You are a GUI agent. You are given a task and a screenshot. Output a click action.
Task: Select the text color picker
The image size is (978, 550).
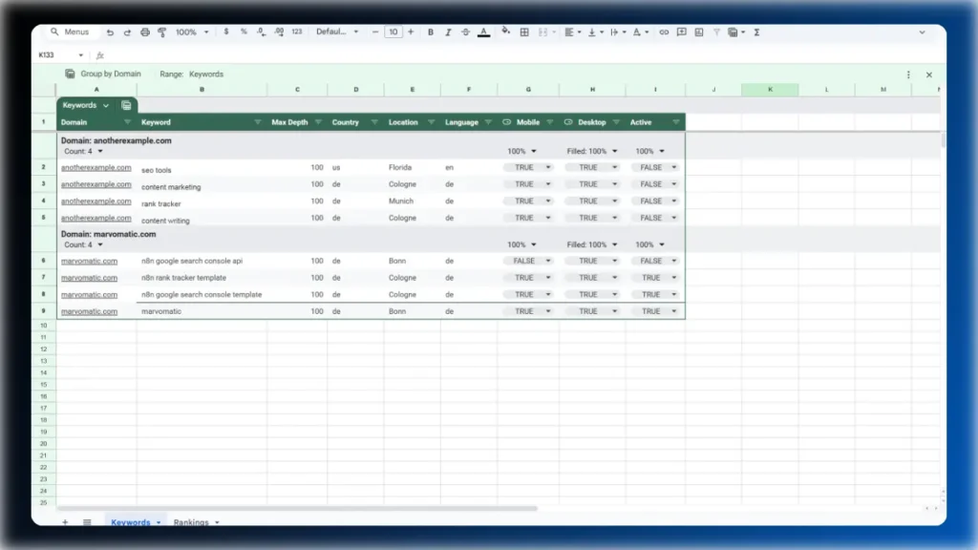coord(482,32)
